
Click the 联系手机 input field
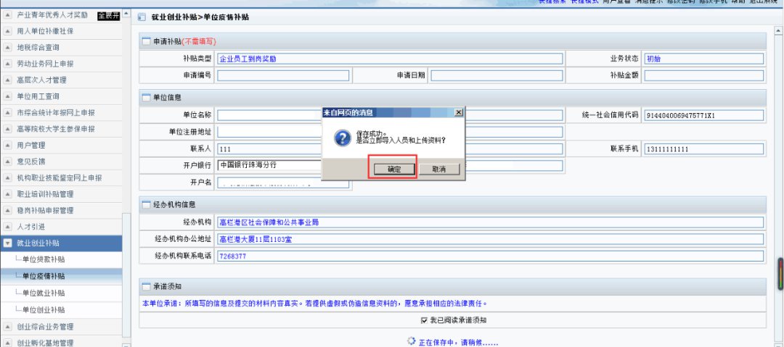(703, 149)
